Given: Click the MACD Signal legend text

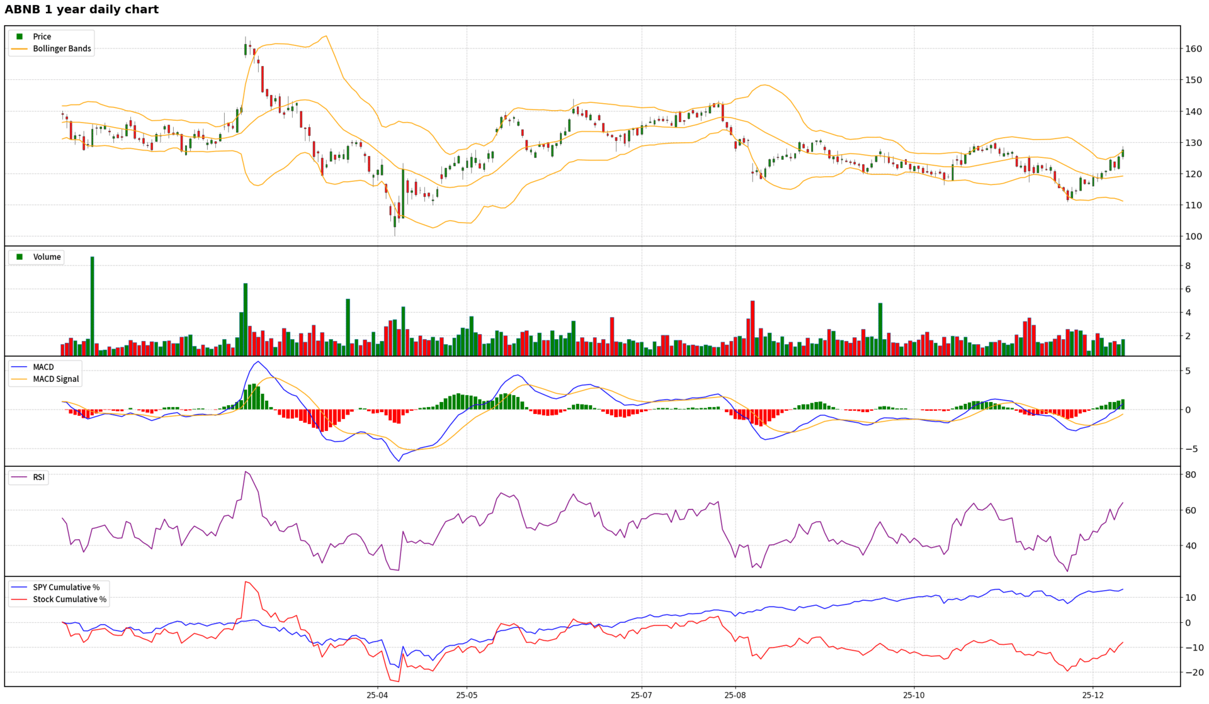Looking at the screenshot, I should click(56, 379).
